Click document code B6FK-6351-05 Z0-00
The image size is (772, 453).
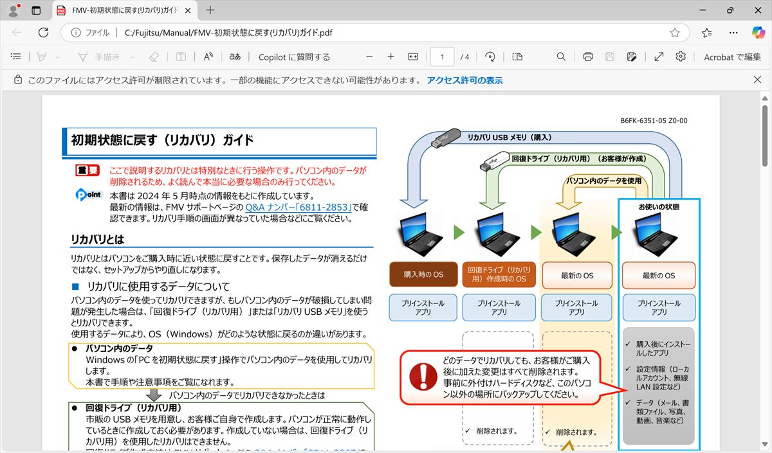[x=654, y=120]
